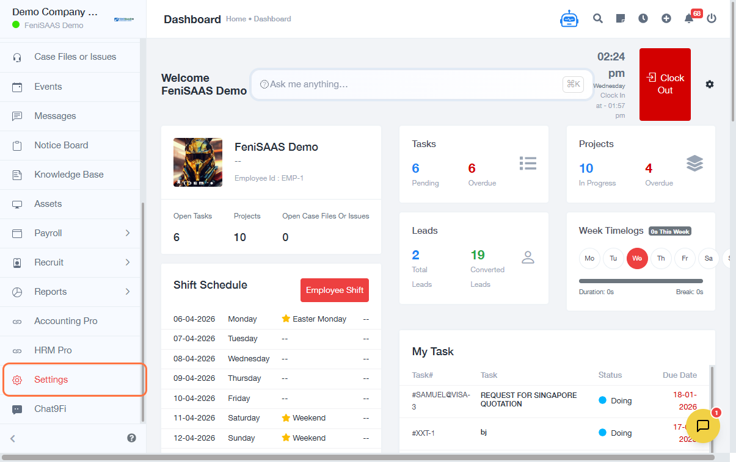
Task: Open dashboard settings gear icon
Action: 709,84
